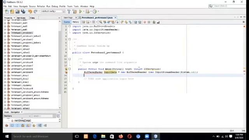Open Task View on the taskbar

(77, 136)
